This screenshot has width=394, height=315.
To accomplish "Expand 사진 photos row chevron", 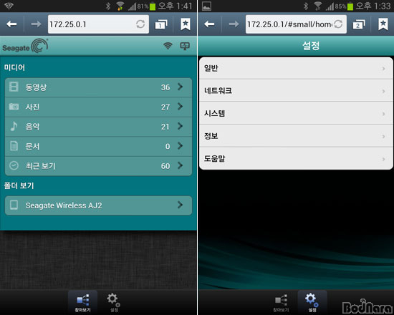I will (x=180, y=107).
